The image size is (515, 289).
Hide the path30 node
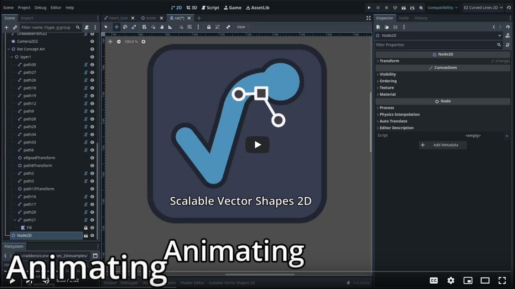92,65
